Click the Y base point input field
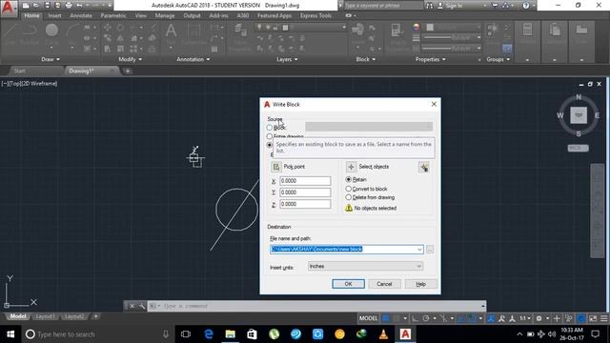 [305, 192]
